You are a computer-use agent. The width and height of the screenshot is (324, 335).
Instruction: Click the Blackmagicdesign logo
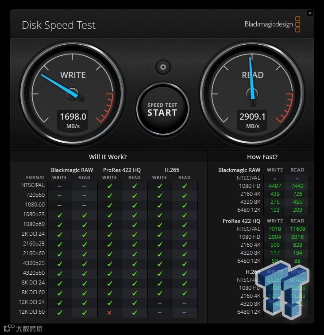(272, 24)
